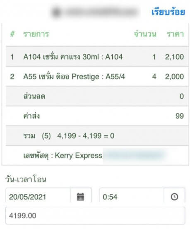Viewport: 190px width, 229px height.
Task: Click the รายการ column header
Action: tap(36, 34)
